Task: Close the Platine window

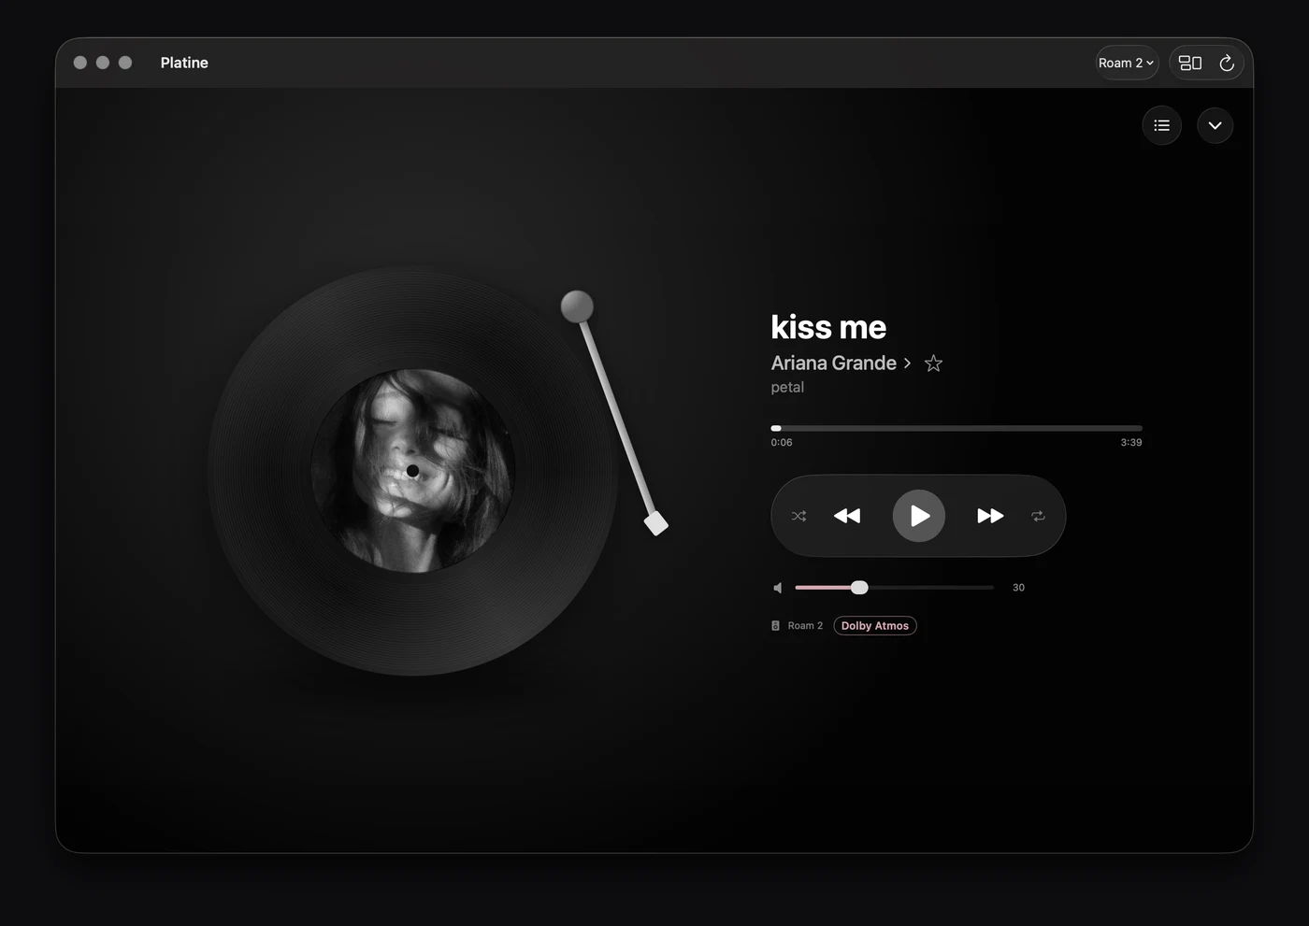Action: pos(80,63)
